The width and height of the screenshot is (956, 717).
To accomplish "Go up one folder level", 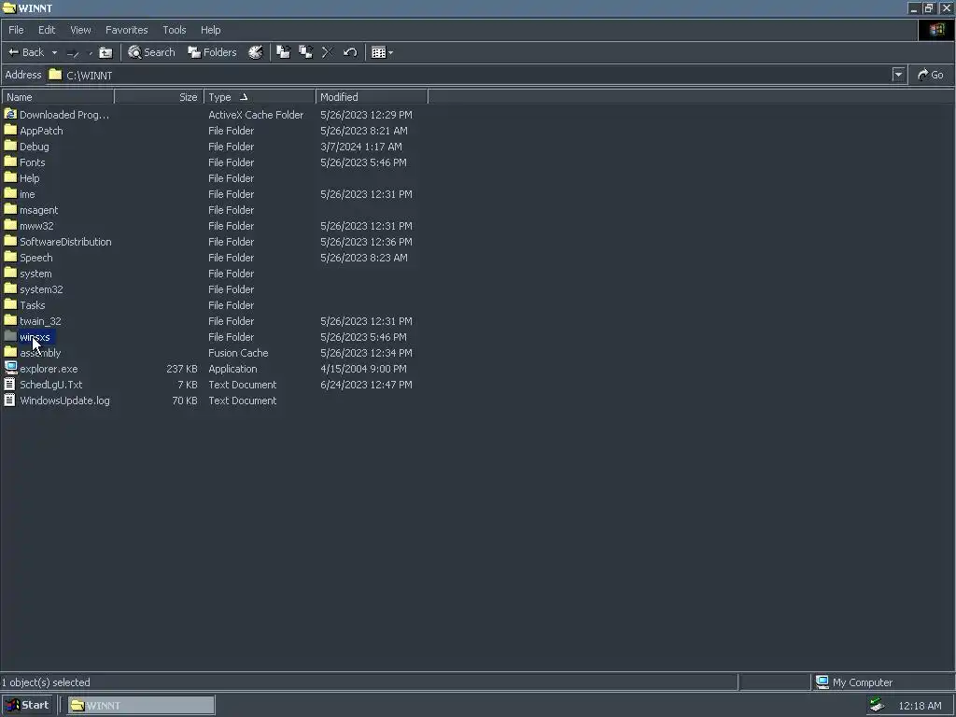I will coord(105,52).
